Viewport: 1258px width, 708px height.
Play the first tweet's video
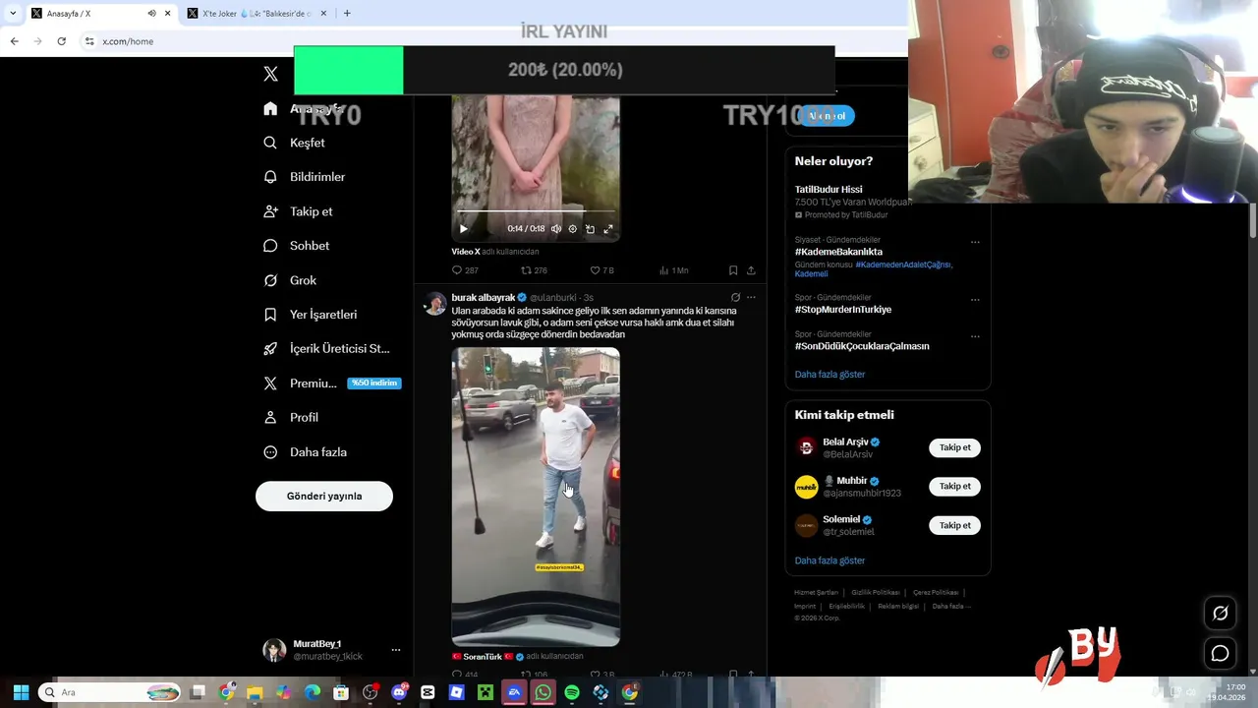[x=464, y=229]
